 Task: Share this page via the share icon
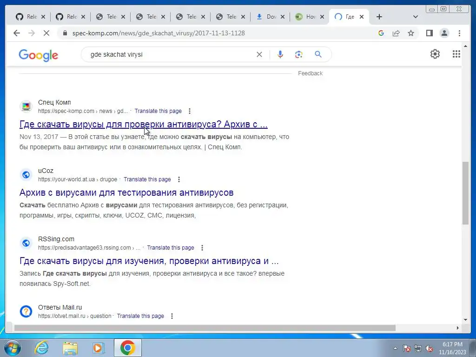(x=396, y=33)
